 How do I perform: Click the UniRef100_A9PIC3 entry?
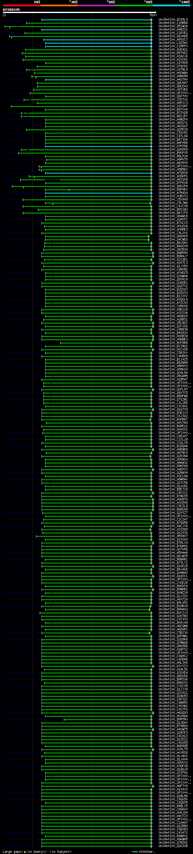pos(173,103)
